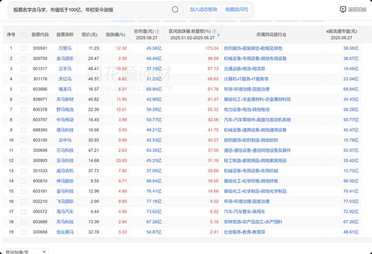Click the search magnifier icon
Image resolution: width=372 pixels, height=254 pixels.
(175, 10)
